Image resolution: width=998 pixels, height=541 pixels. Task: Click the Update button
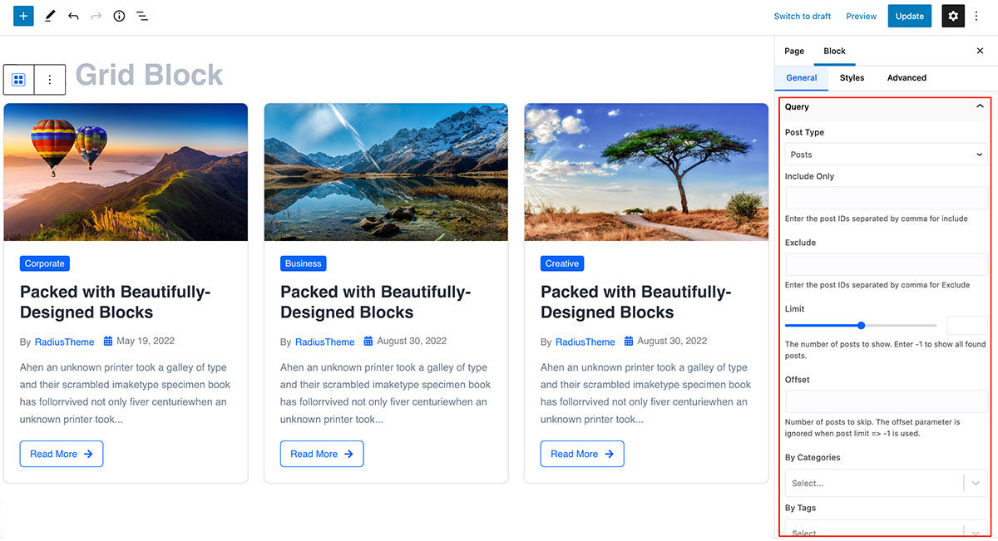(x=910, y=16)
